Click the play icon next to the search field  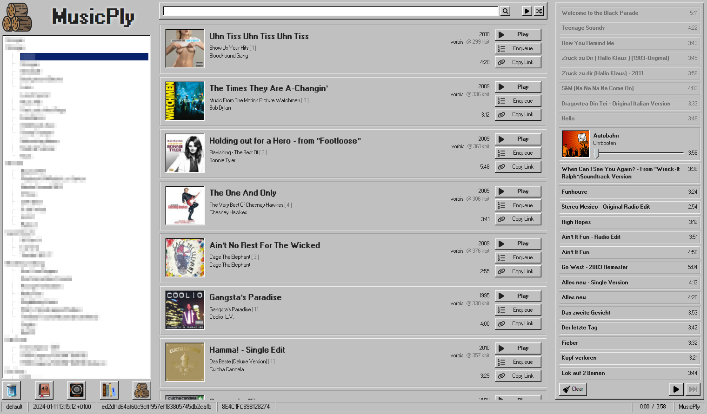527,11
